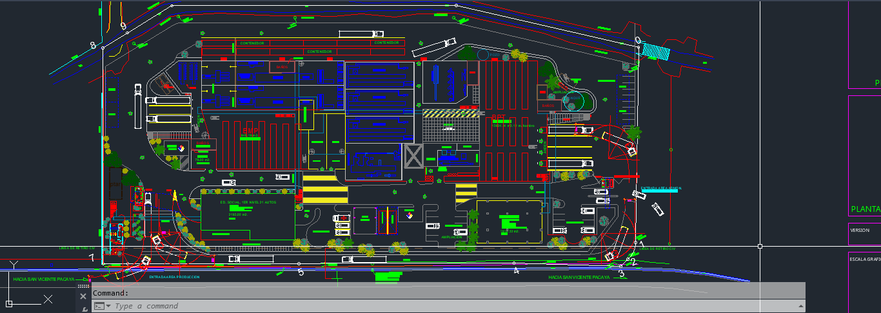The image size is (881, 313).
Task: Click the 'VERSION' title block text
Action: click(860, 230)
